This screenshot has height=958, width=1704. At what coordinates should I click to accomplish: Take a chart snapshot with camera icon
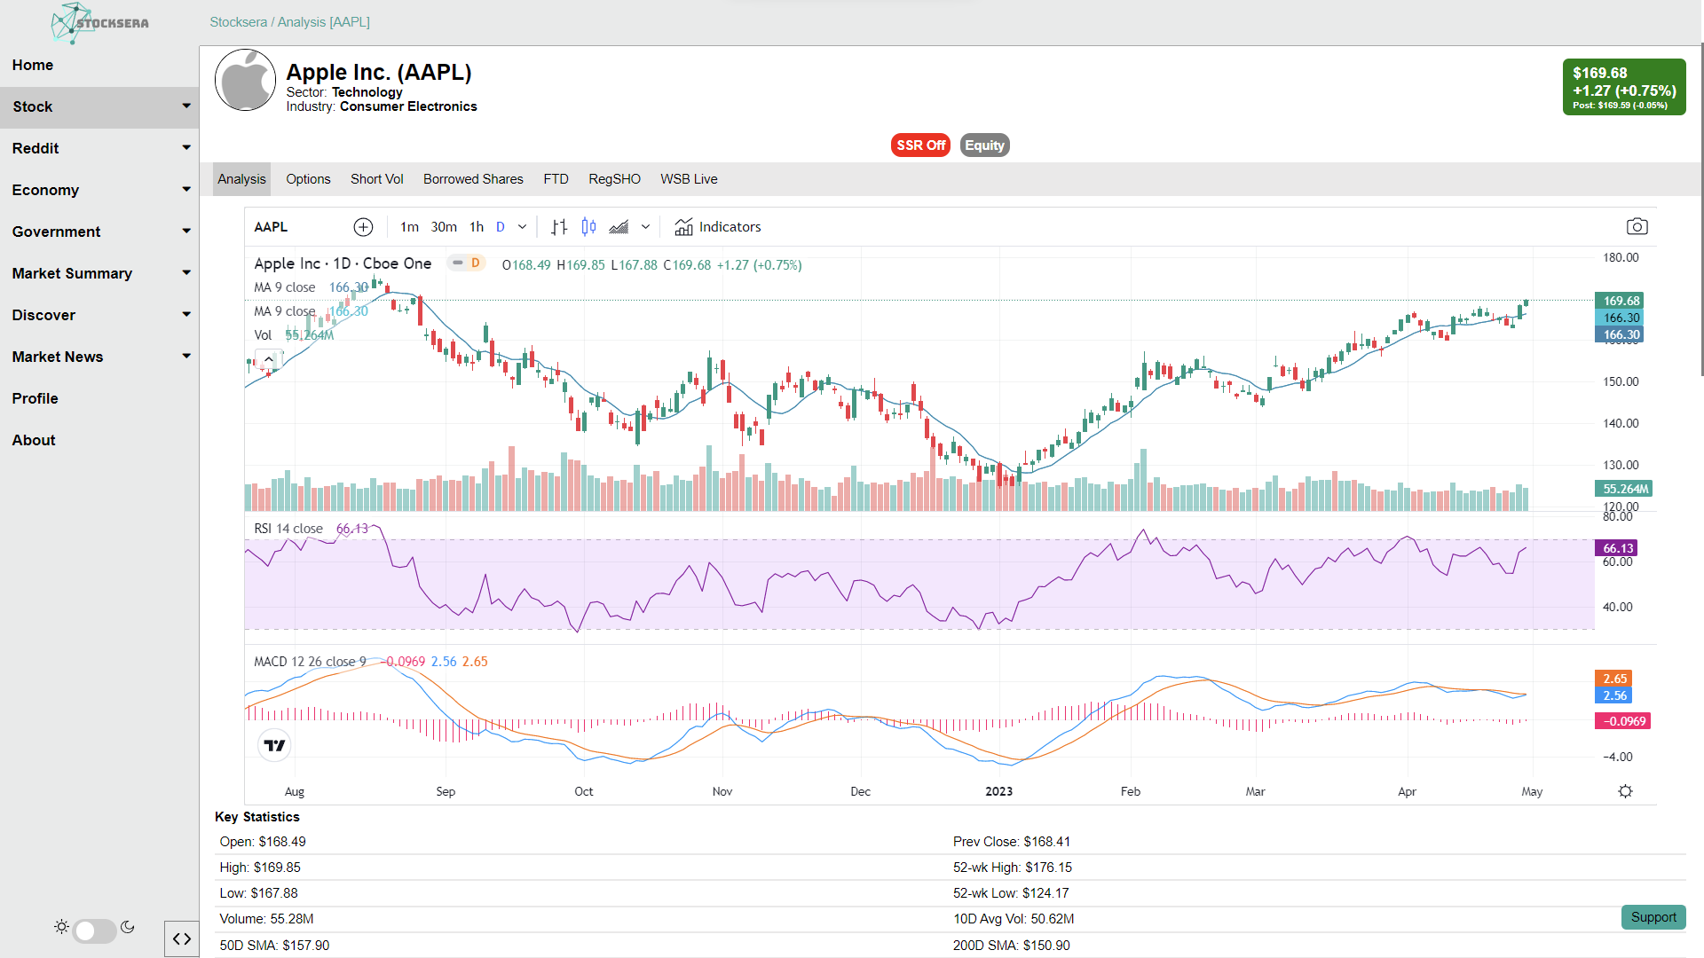[x=1637, y=227]
